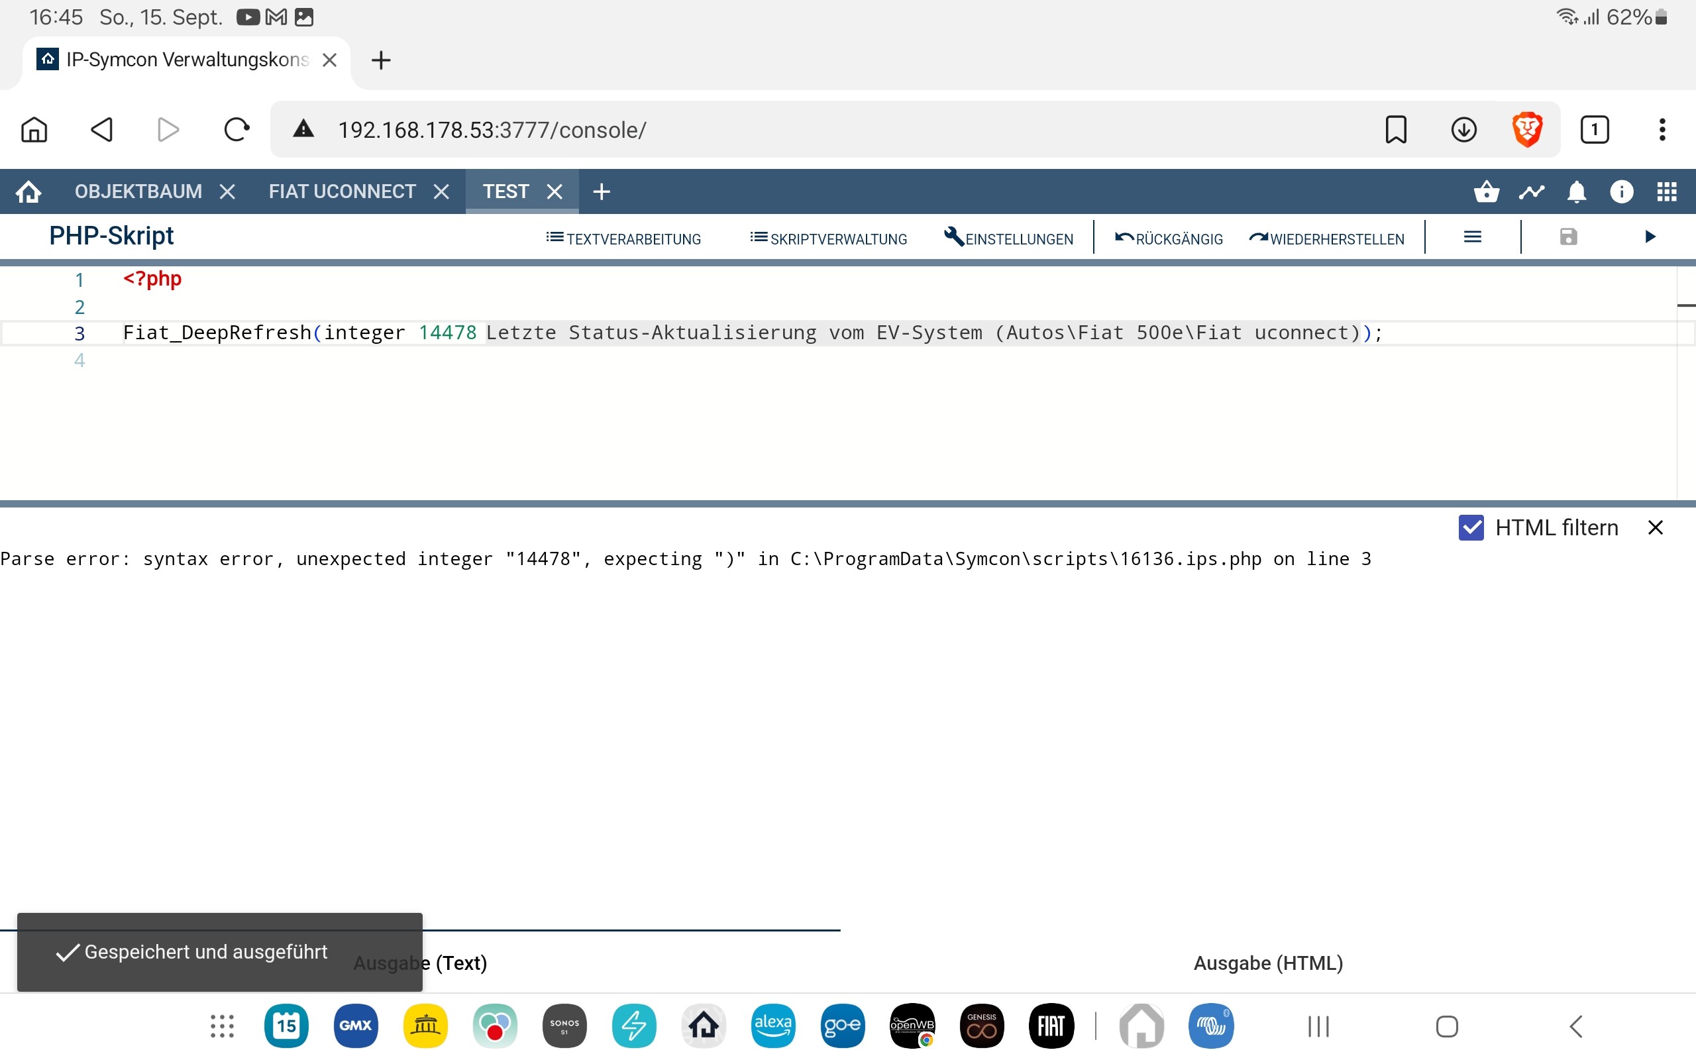Click line number 1 in gutter
The width and height of the screenshot is (1696, 1060).
coord(79,280)
